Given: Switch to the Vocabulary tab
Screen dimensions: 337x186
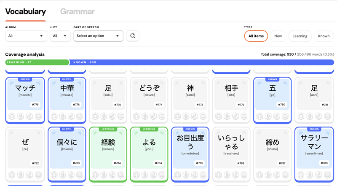Looking at the screenshot, I should [x=26, y=11].
